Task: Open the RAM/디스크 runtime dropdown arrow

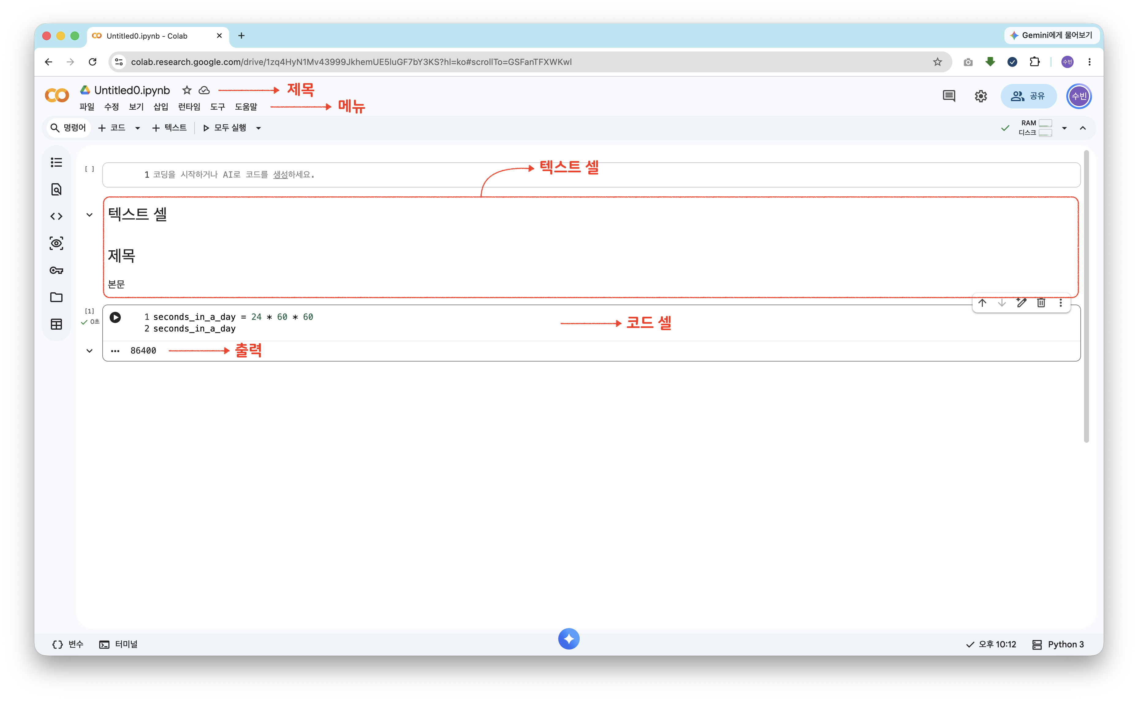Action: [1064, 128]
